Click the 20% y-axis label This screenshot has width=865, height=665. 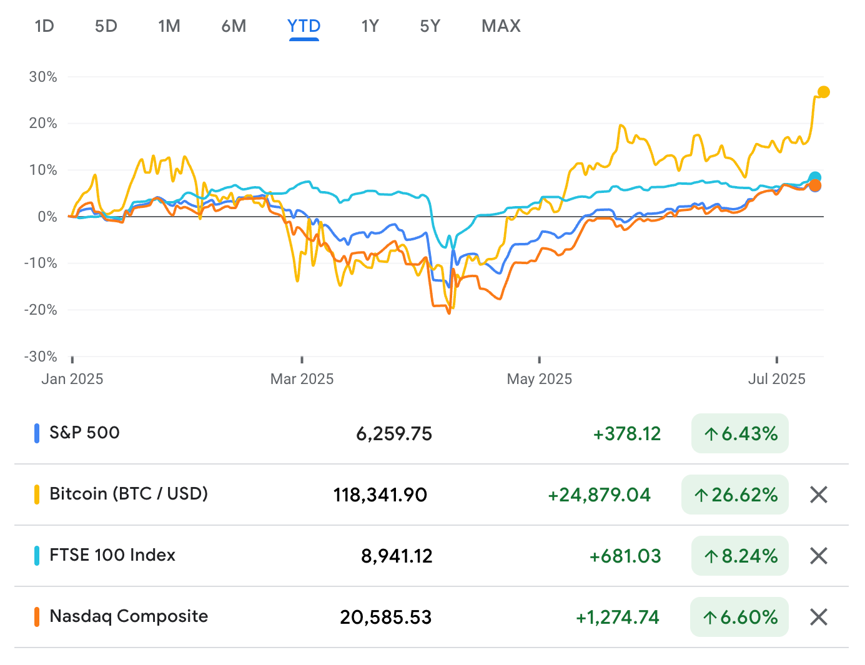pyautogui.click(x=43, y=123)
